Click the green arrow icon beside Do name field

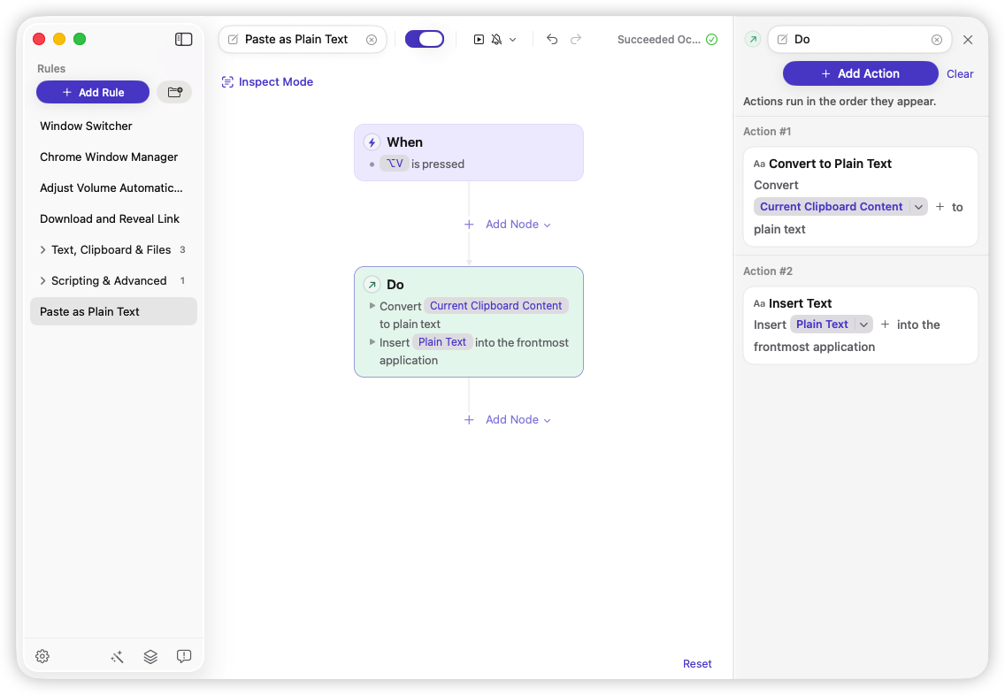click(753, 40)
